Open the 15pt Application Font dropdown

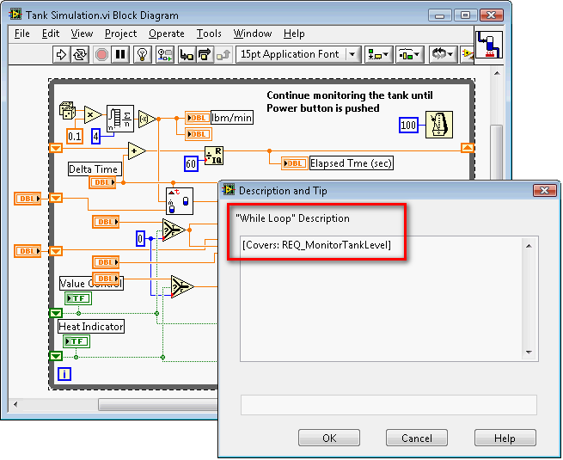click(298, 54)
